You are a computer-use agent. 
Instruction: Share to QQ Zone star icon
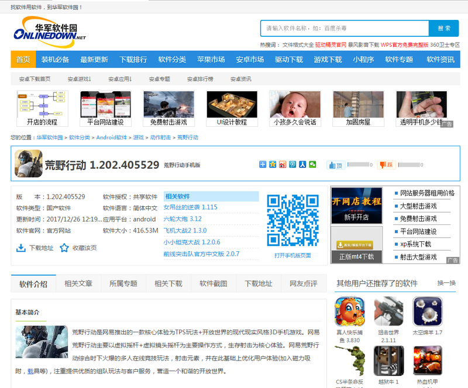point(273,164)
